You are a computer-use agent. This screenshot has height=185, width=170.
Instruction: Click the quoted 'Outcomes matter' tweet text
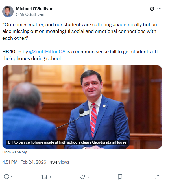tap(79, 31)
